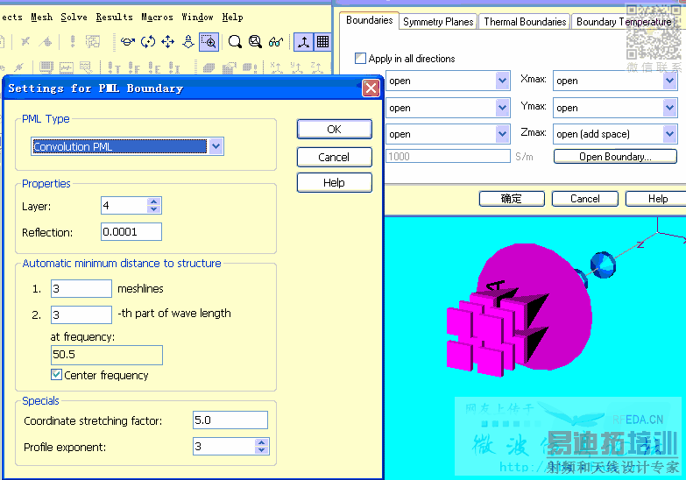The height and width of the screenshot is (480, 686).
Task: Click the Reflection input field 0.0001
Action: (x=131, y=231)
